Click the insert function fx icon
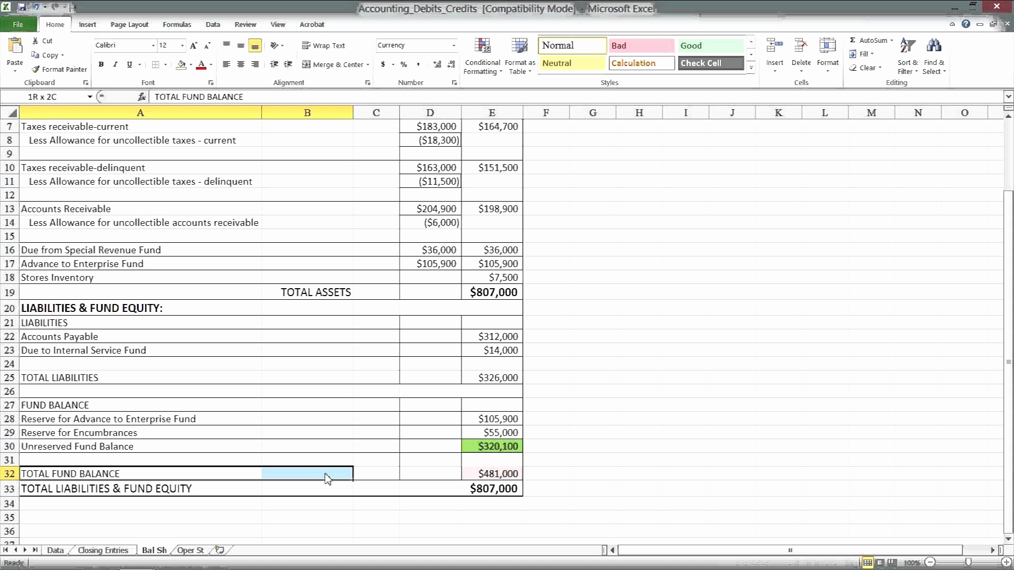 [x=142, y=97]
